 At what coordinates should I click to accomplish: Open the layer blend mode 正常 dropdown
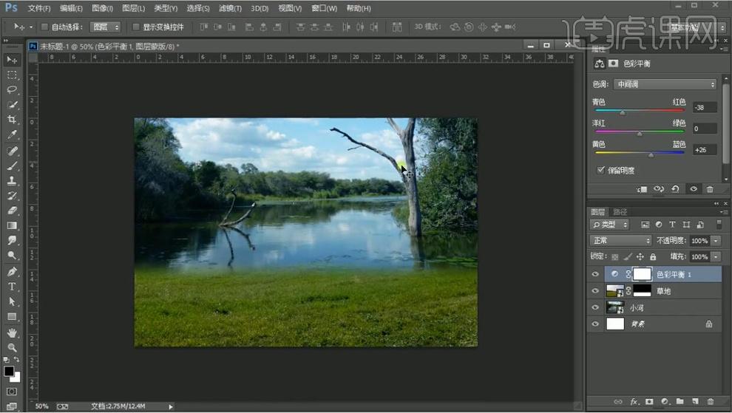[620, 241]
